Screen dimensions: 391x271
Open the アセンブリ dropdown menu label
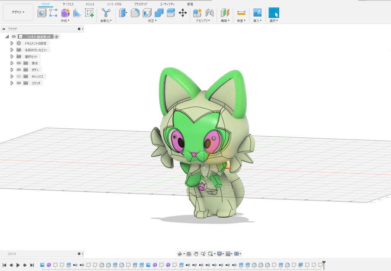coord(203,21)
